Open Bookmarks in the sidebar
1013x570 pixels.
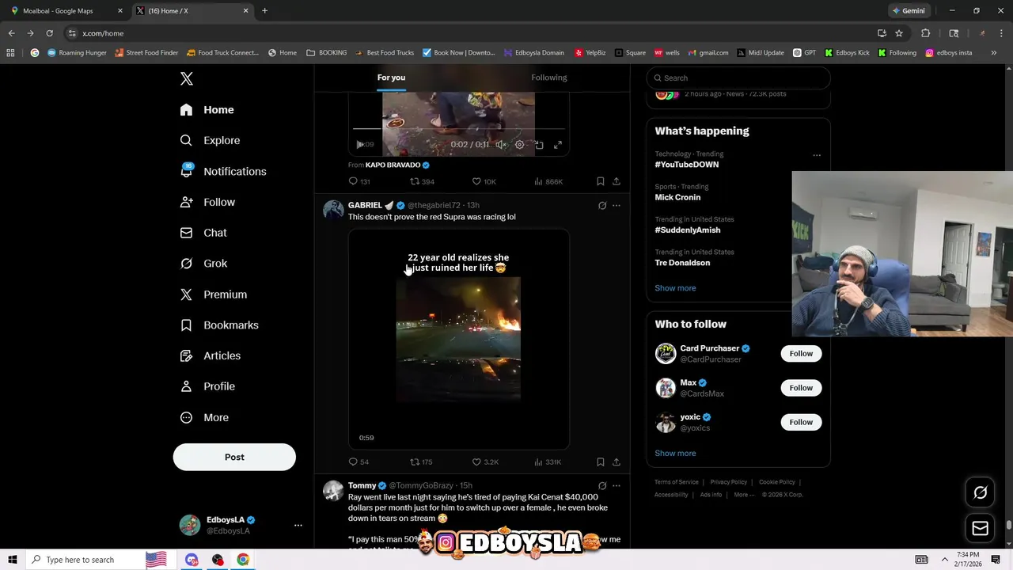tap(219, 325)
